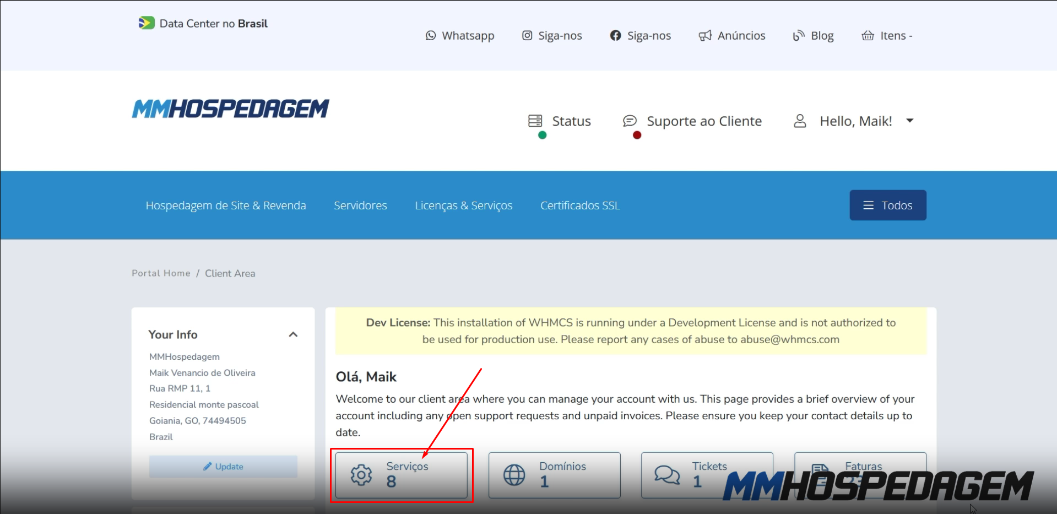Open the Certificados SSL menu item
This screenshot has width=1057, height=514.
(580, 205)
